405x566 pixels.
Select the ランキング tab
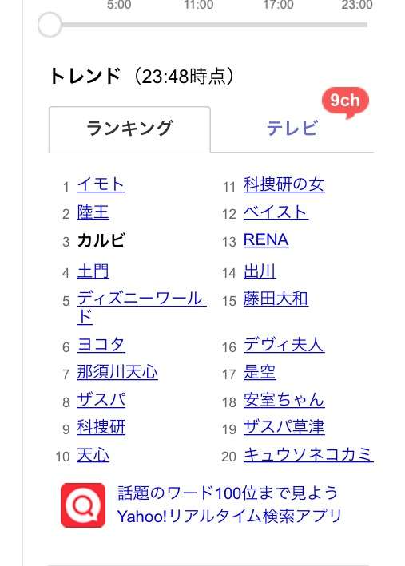pyautogui.click(x=129, y=129)
